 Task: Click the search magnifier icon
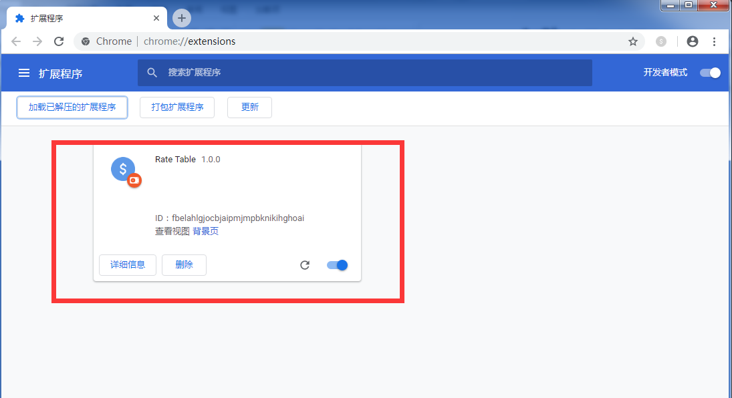152,72
